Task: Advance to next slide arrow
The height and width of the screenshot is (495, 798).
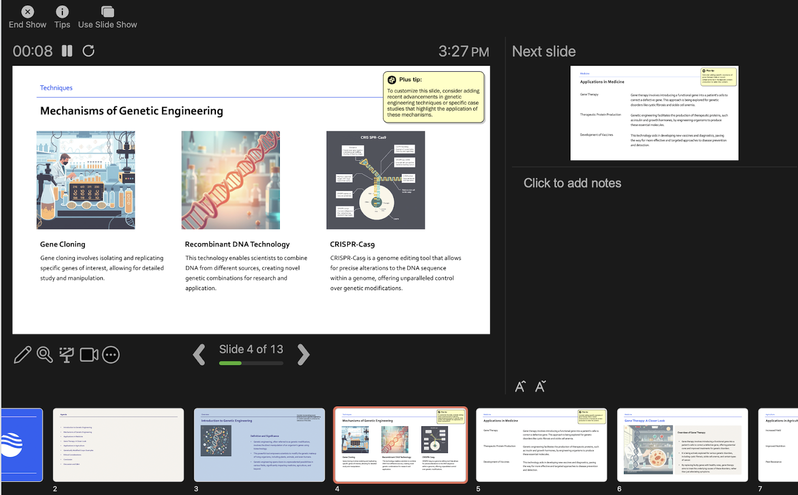Action: click(x=303, y=354)
